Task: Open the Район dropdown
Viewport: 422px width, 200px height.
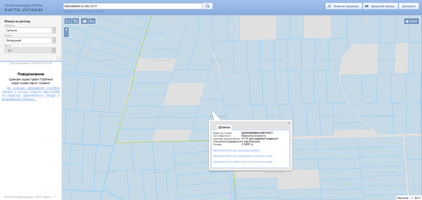Action: [x=30, y=40]
